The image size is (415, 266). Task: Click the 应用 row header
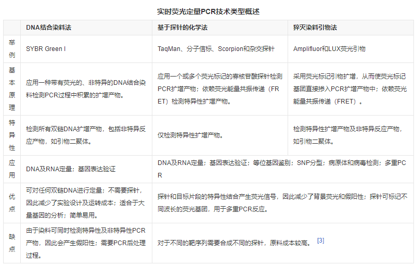click(x=12, y=169)
